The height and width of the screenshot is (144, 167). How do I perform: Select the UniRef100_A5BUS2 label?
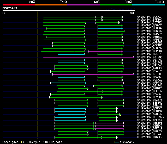pos(150,48)
